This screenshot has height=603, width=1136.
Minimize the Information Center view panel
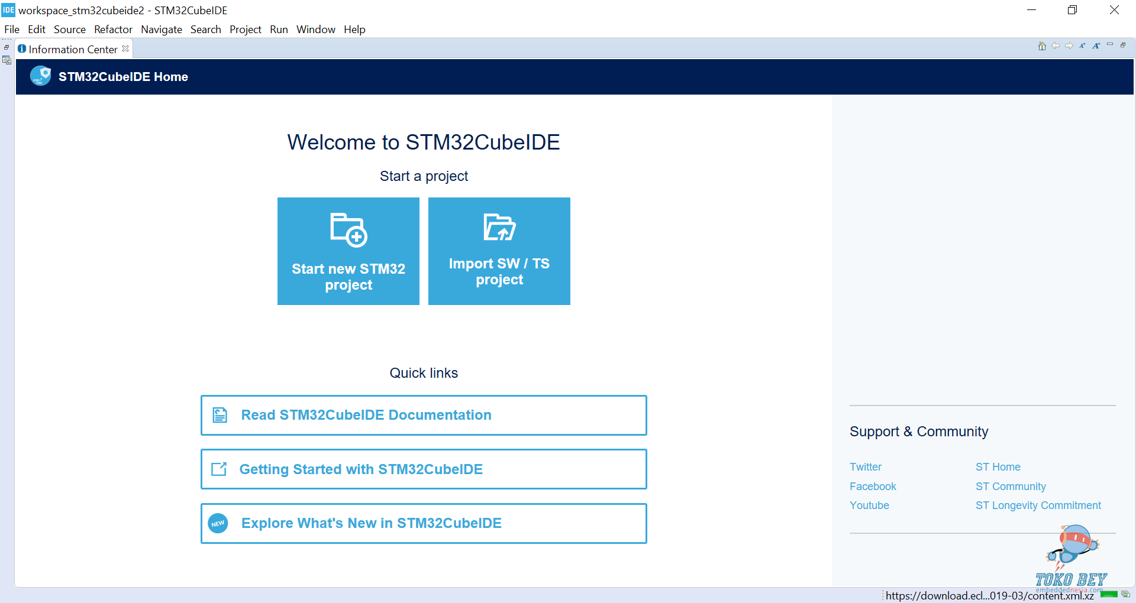click(1110, 45)
